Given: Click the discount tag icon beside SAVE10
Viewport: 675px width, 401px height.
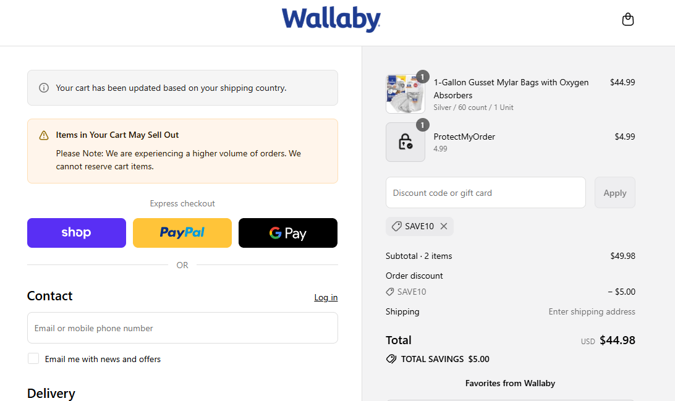Looking at the screenshot, I should (x=396, y=226).
